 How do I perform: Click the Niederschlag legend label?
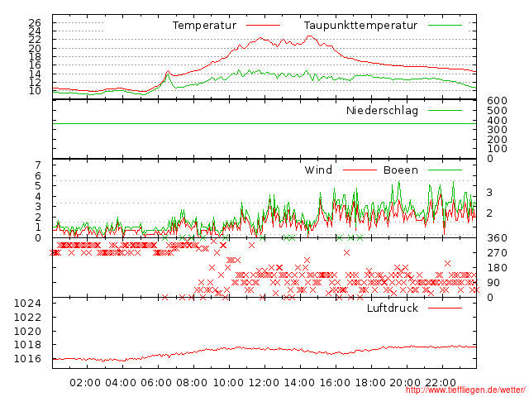382,111
